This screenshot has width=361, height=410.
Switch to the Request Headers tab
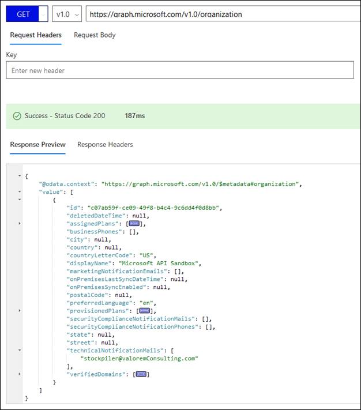pos(36,35)
